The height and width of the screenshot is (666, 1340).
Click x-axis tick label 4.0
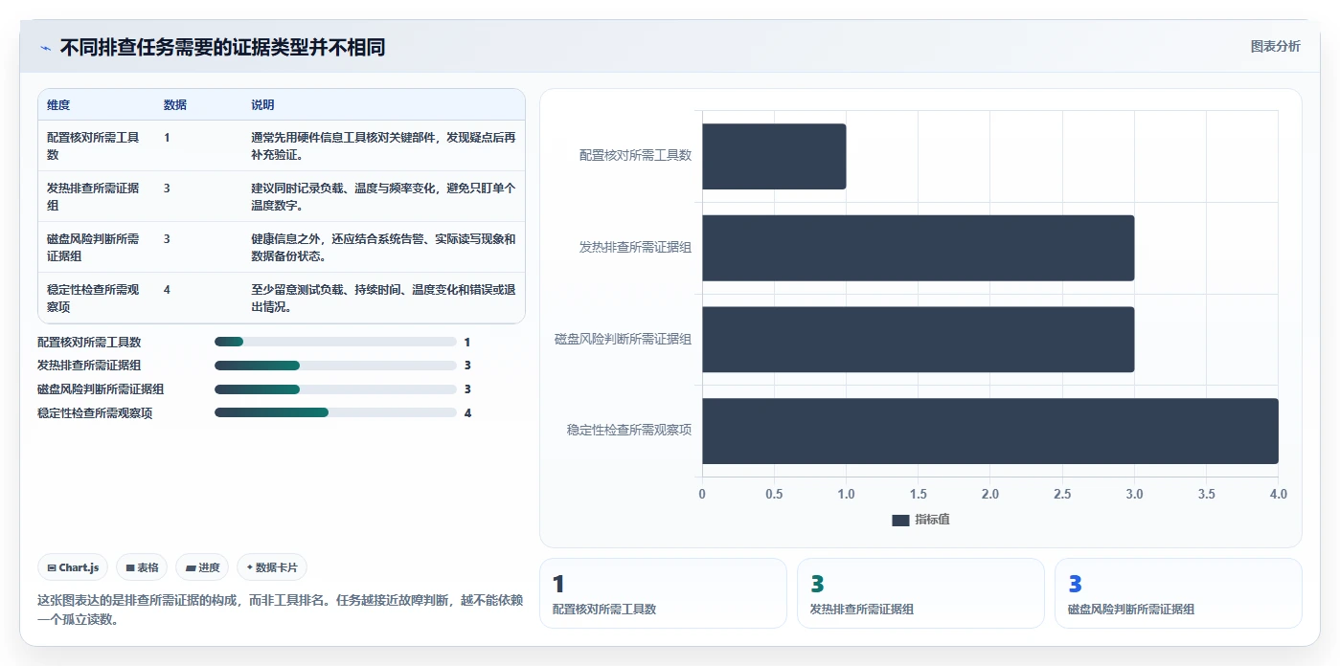[1278, 494]
